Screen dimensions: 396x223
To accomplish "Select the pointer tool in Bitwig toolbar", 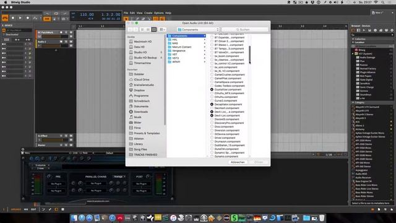I will click(x=126, y=19).
